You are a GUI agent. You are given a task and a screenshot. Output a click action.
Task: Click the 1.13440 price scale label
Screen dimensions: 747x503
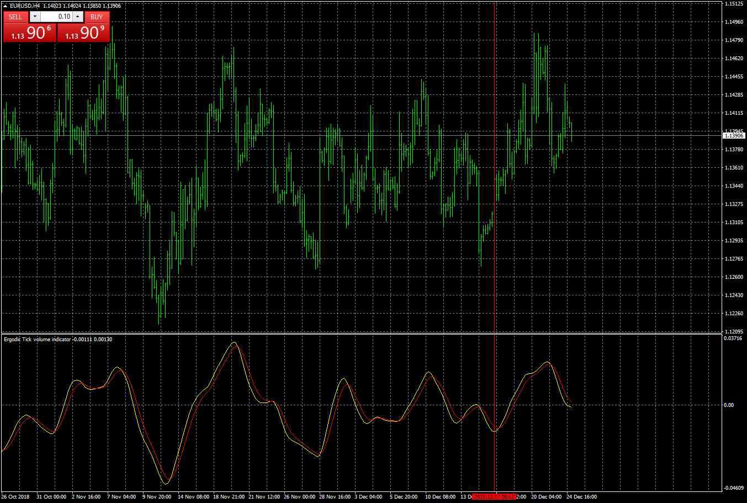pyautogui.click(x=734, y=186)
